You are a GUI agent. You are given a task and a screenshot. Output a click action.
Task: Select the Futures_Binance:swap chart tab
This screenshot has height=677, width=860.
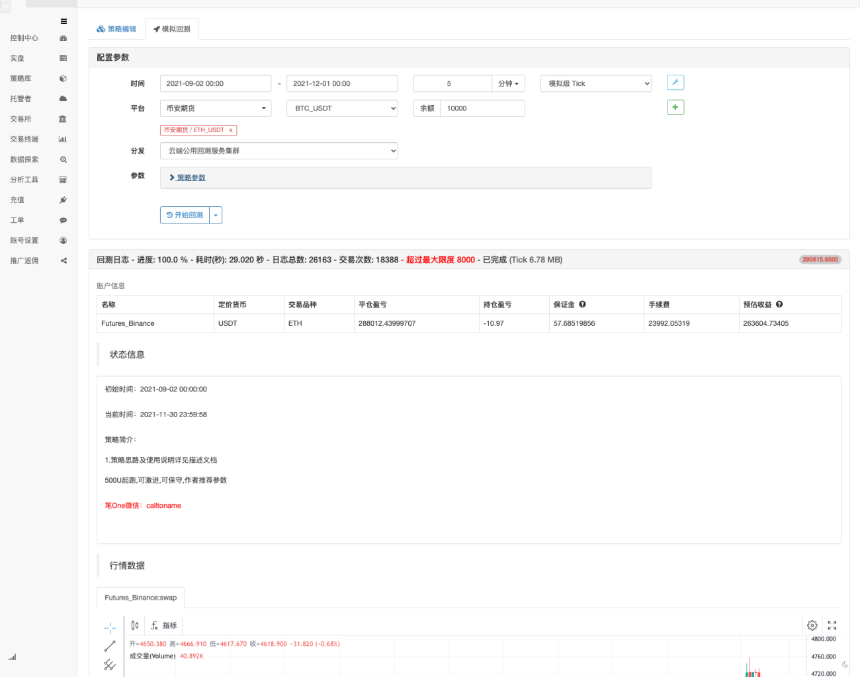pyautogui.click(x=141, y=598)
